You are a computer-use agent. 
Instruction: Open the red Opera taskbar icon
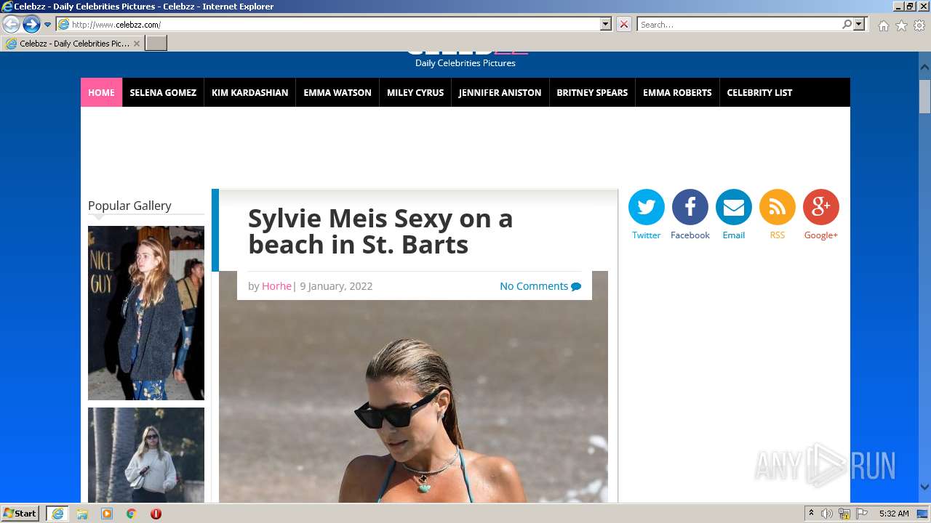coord(156,514)
